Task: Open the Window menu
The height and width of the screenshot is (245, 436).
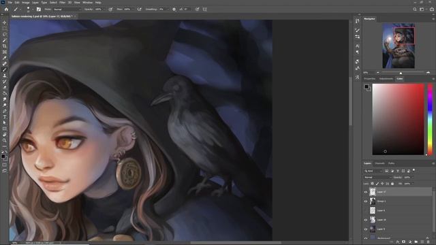Action: (88, 2)
